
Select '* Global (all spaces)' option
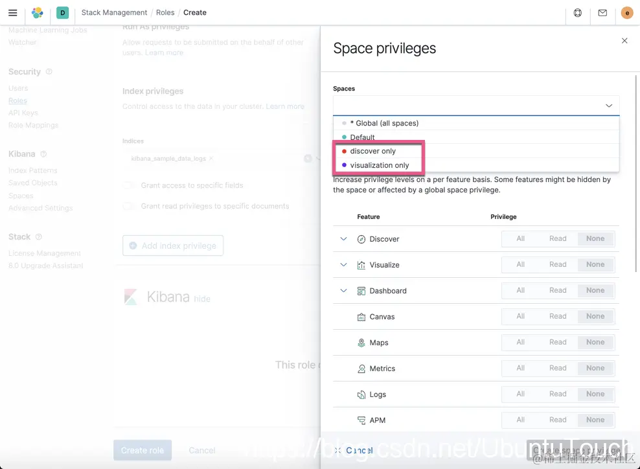pos(476,123)
